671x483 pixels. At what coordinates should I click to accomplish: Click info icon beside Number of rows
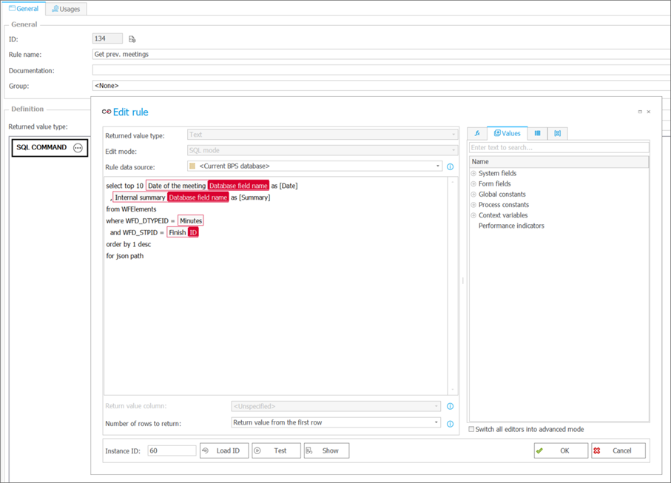coord(450,423)
